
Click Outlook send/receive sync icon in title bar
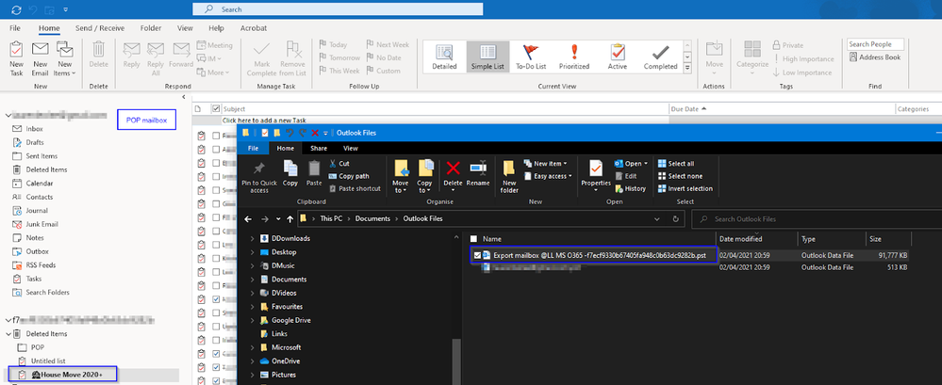[x=16, y=9]
